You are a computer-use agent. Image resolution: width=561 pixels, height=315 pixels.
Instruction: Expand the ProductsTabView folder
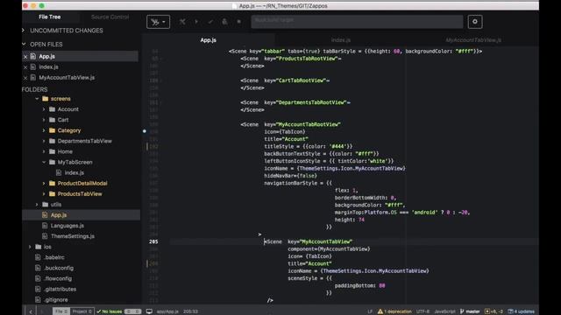(44, 194)
